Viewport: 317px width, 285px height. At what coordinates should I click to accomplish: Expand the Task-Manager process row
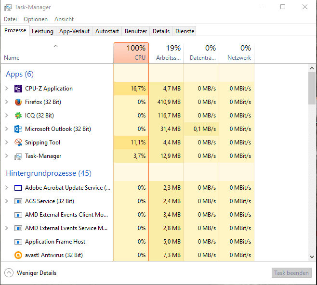7,156
